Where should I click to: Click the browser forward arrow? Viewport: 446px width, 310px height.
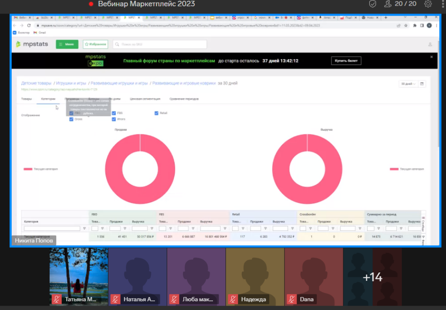click(x=22, y=25)
